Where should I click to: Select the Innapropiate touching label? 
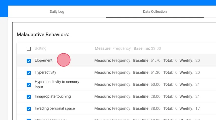tap(53, 96)
